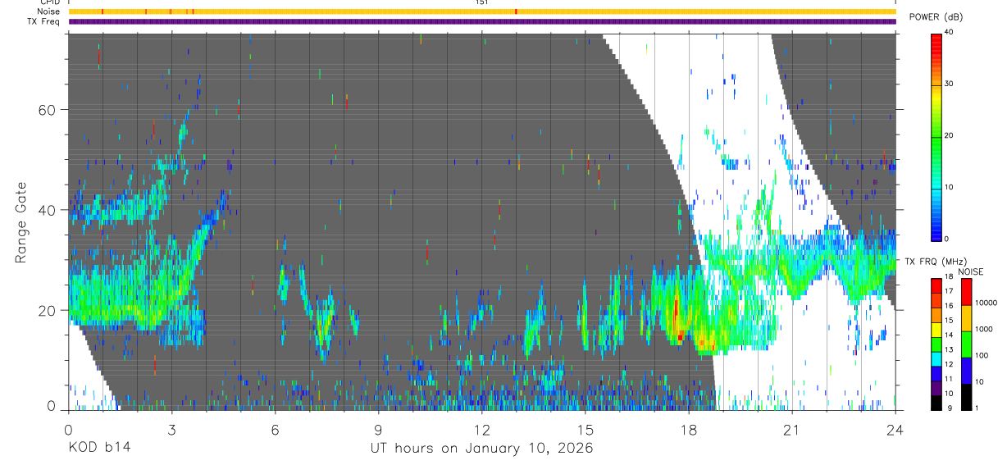Click the orange swatch in the NOISE legend

966,317
